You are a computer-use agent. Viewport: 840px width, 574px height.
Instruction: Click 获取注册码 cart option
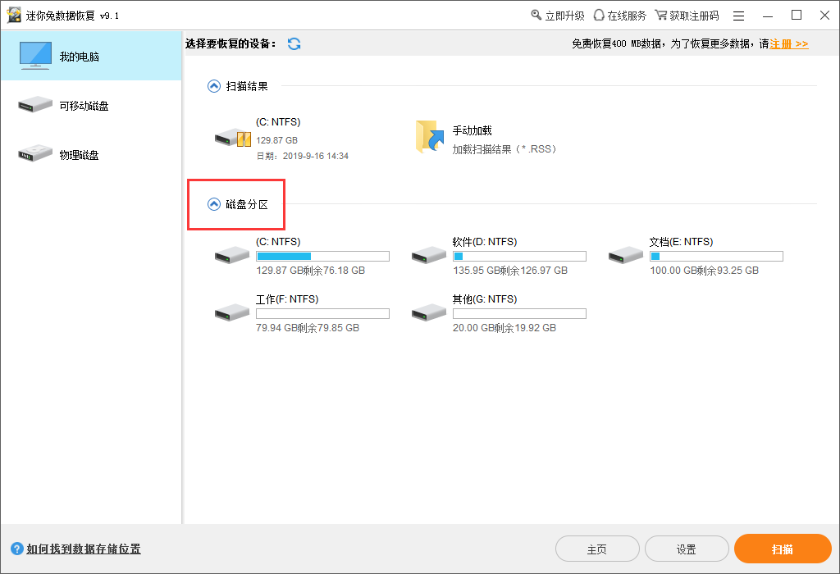coord(687,16)
